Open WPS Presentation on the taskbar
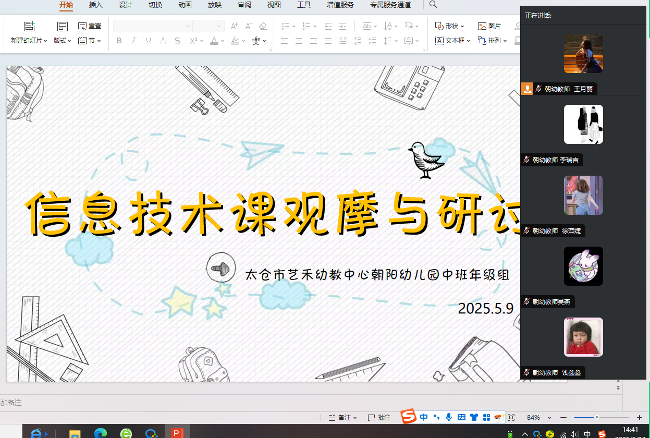The image size is (650, 438). (177, 432)
